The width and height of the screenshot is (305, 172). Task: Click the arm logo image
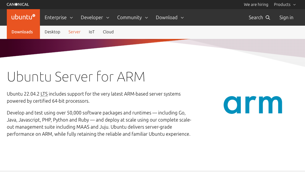253,105
